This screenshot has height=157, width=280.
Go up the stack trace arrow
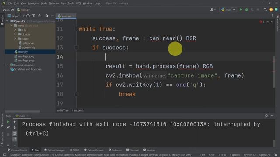click(14, 122)
